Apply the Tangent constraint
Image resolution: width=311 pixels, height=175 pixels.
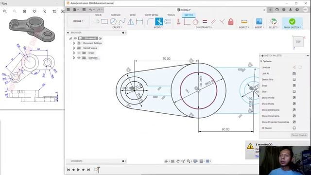pos(195,21)
